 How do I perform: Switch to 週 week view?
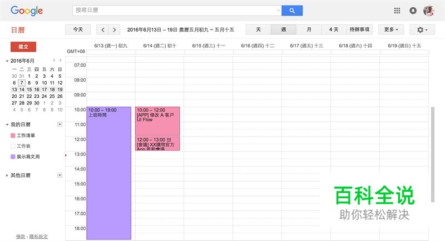pyautogui.click(x=284, y=30)
